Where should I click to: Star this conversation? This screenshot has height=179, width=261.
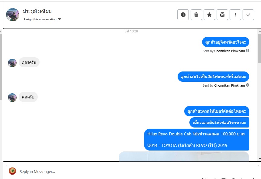[209, 15]
